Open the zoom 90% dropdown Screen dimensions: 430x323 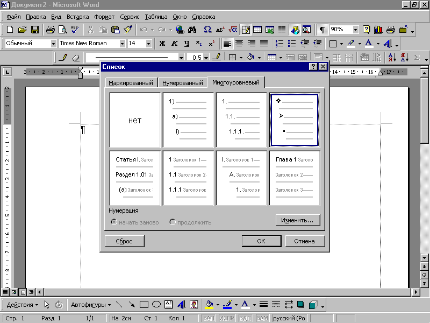[x=355, y=30]
